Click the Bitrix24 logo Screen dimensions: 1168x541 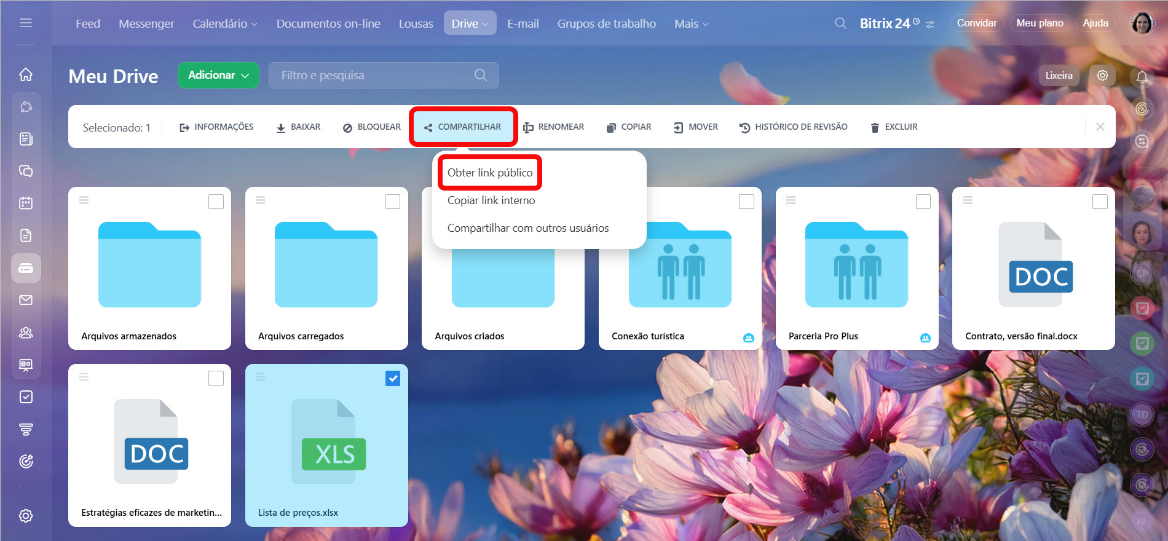(890, 23)
